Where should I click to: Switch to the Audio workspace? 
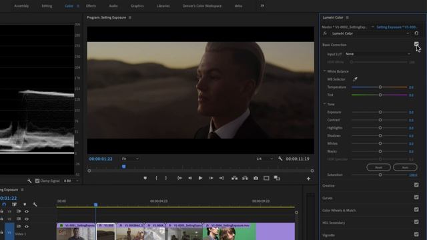pos(113,6)
